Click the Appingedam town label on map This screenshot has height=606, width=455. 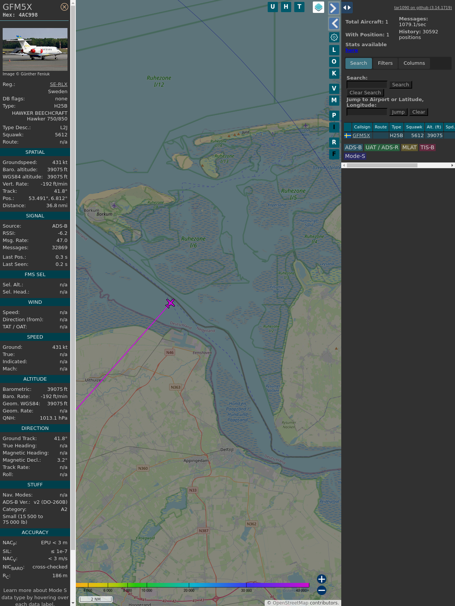196,461
